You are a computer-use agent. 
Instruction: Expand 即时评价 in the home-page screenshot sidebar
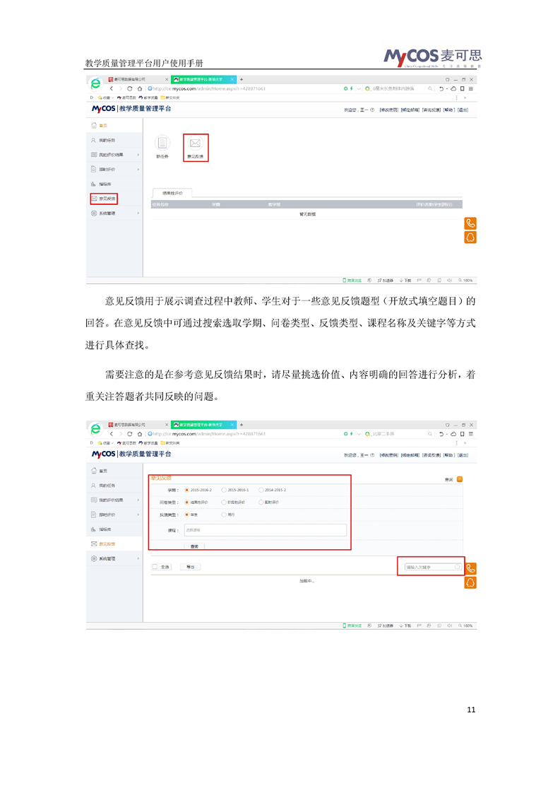(x=114, y=170)
